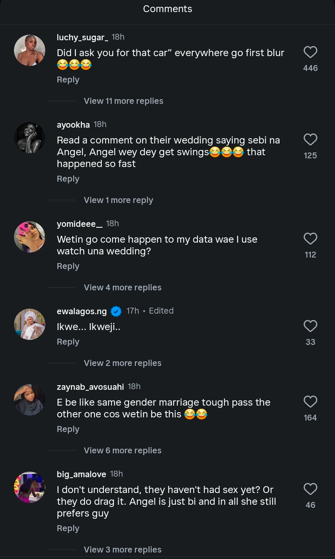This screenshot has height=559, width=335.
Task: Click ewalagos.ng verified badge
Action: point(116,311)
